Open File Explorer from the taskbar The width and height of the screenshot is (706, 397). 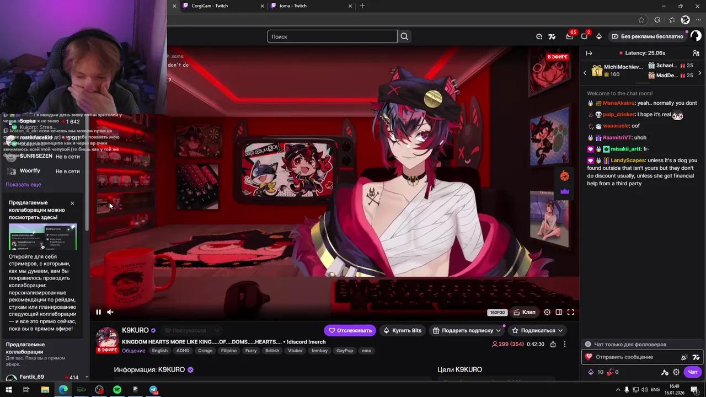(45, 390)
